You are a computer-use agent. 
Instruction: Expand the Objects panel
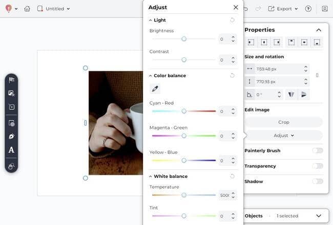pos(319,216)
